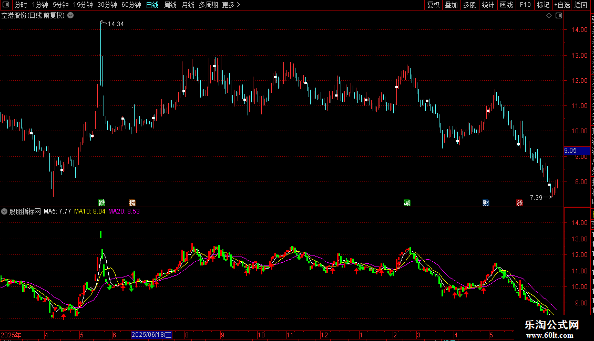Click the diamond icon above price axis
594x341 pixels.
coord(549,16)
